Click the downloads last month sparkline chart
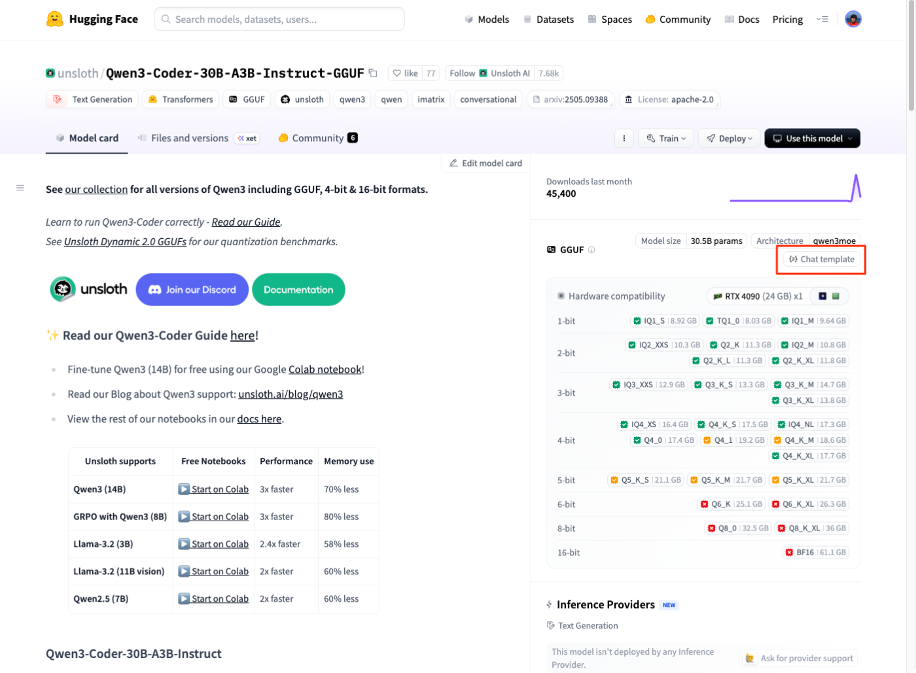Screen dimensions: 916x673 tap(795, 188)
